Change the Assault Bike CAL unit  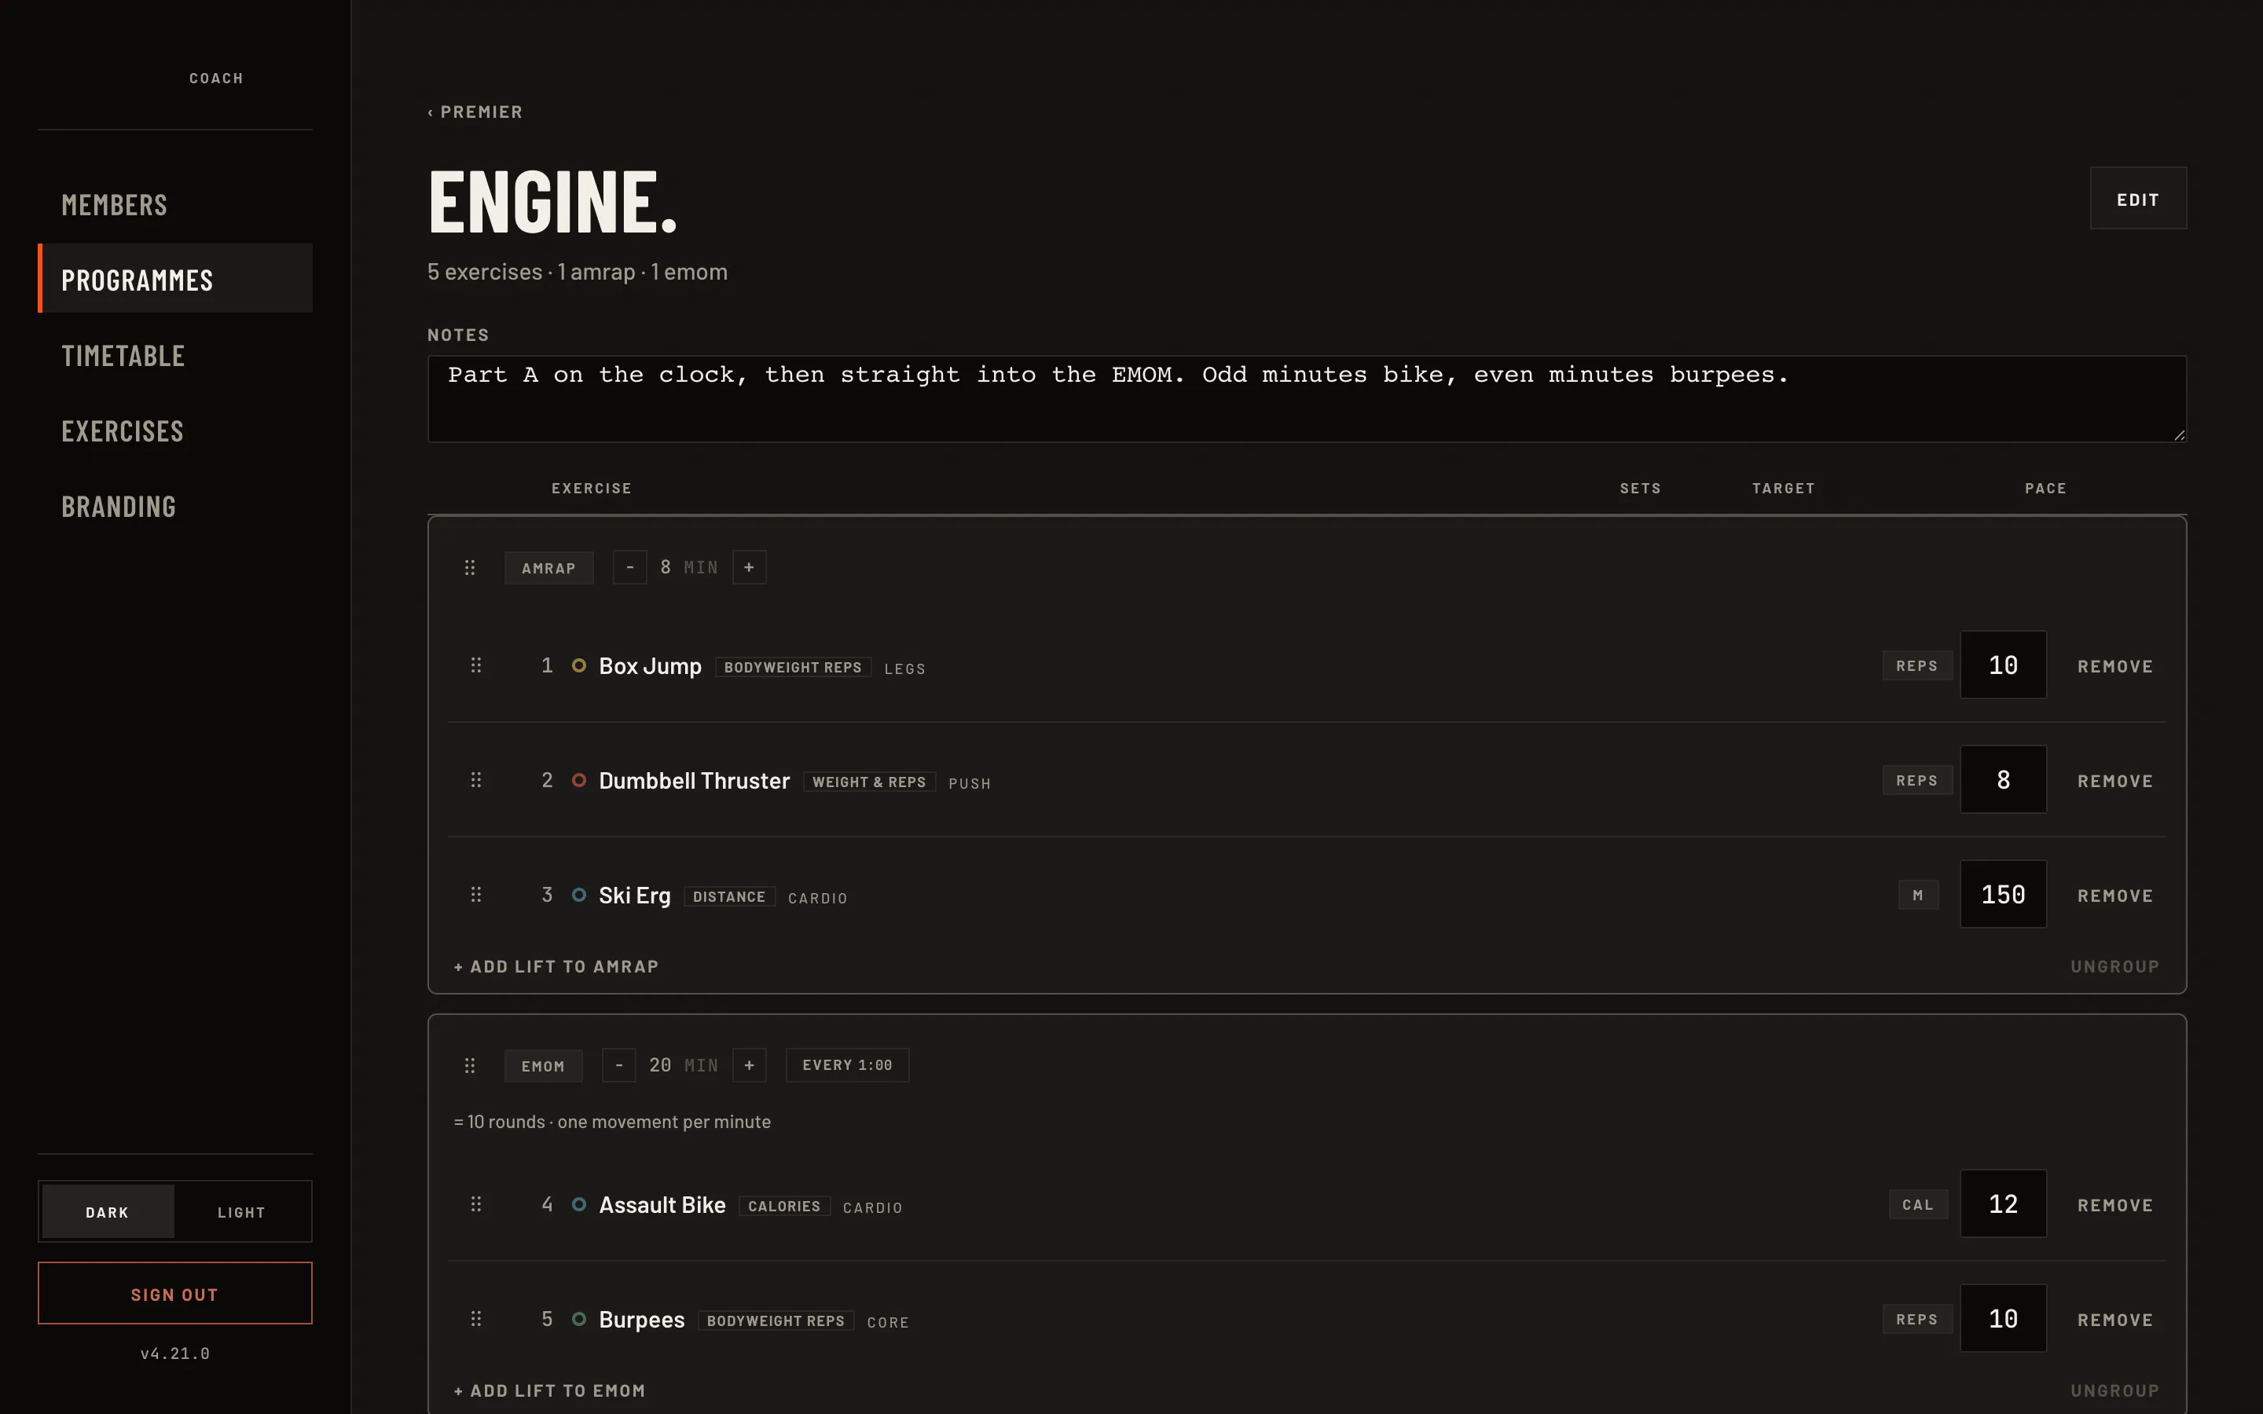pyautogui.click(x=1918, y=1204)
